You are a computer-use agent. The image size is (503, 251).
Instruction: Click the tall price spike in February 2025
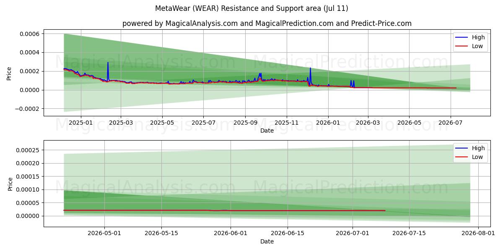pyautogui.click(x=108, y=71)
